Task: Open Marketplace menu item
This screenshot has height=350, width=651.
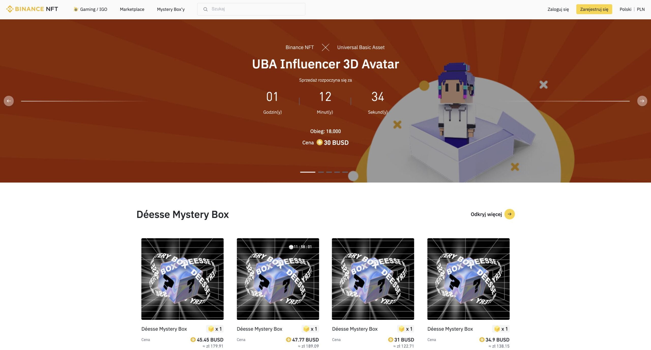Action: tap(132, 9)
